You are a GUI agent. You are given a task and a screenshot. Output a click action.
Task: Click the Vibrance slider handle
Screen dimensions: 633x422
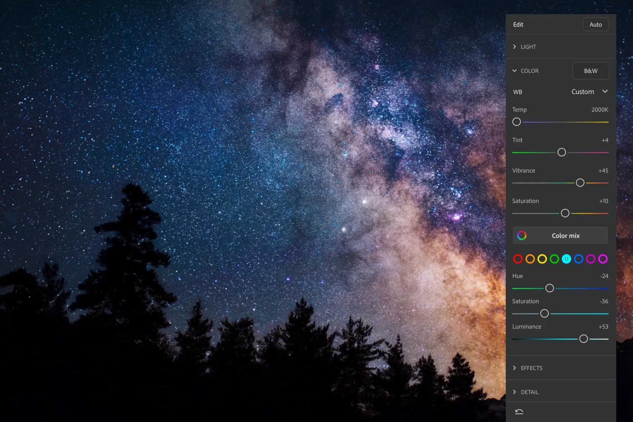tap(580, 183)
